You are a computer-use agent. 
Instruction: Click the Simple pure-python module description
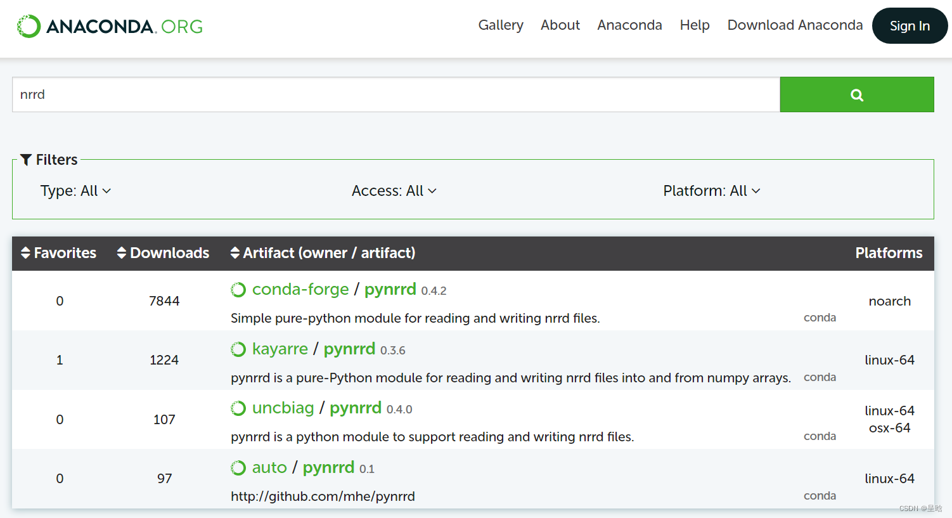[415, 318]
